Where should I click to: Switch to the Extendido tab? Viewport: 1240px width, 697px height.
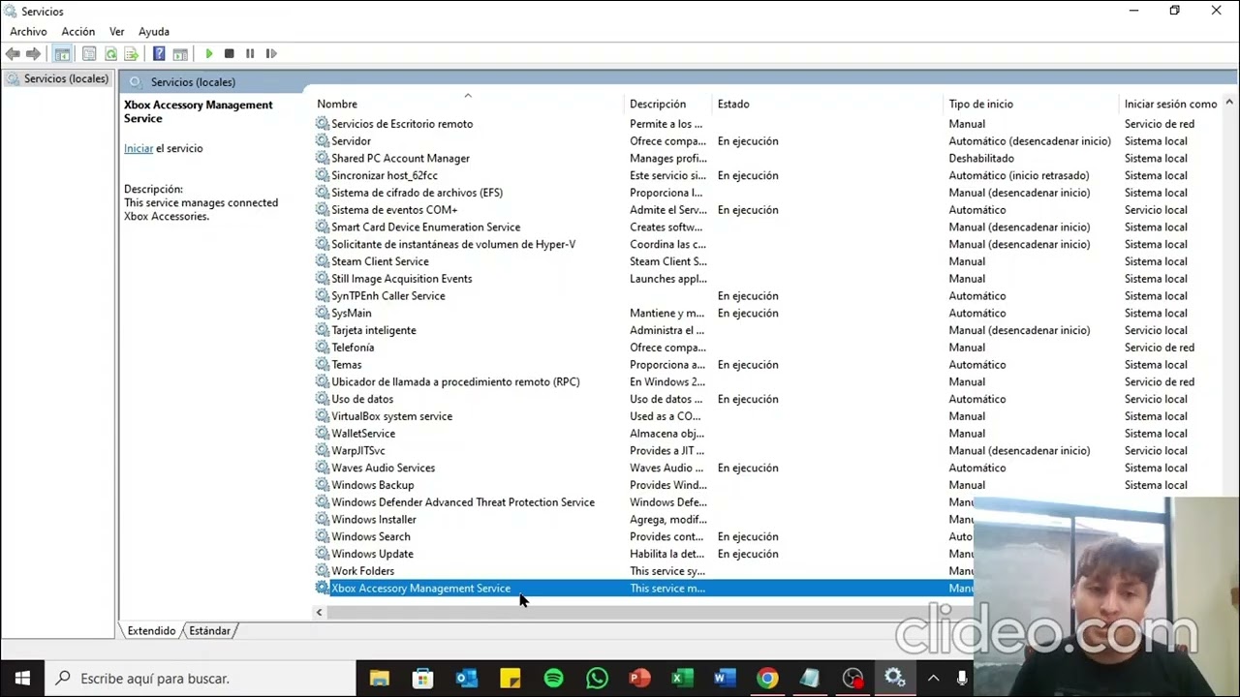[152, 631]
